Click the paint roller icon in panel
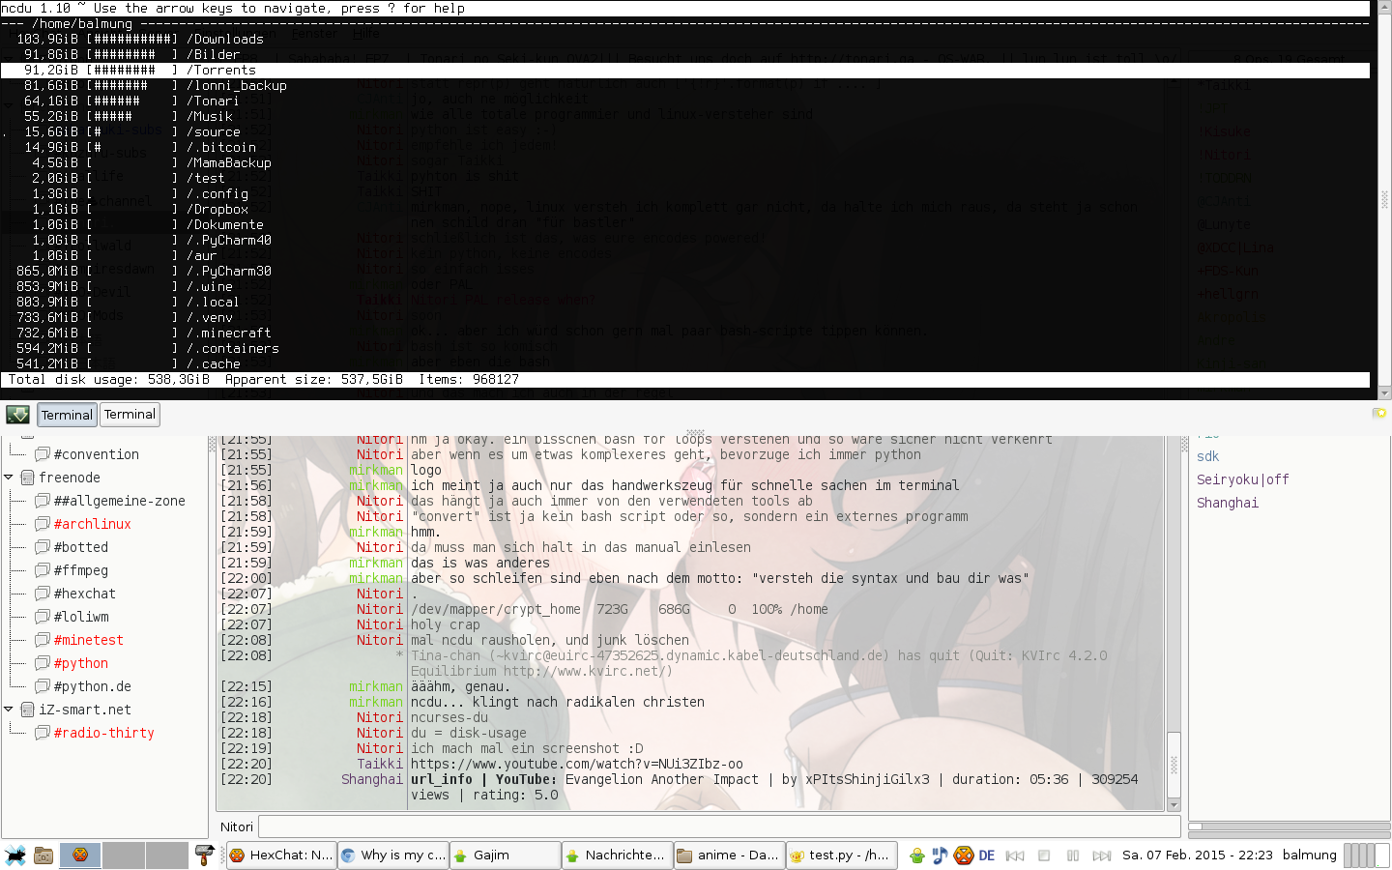 coord(204,855)
